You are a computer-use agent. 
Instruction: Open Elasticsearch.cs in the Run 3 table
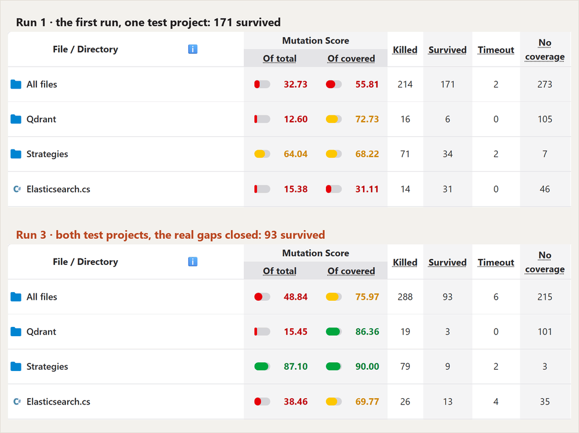click(x=58, y=402)
